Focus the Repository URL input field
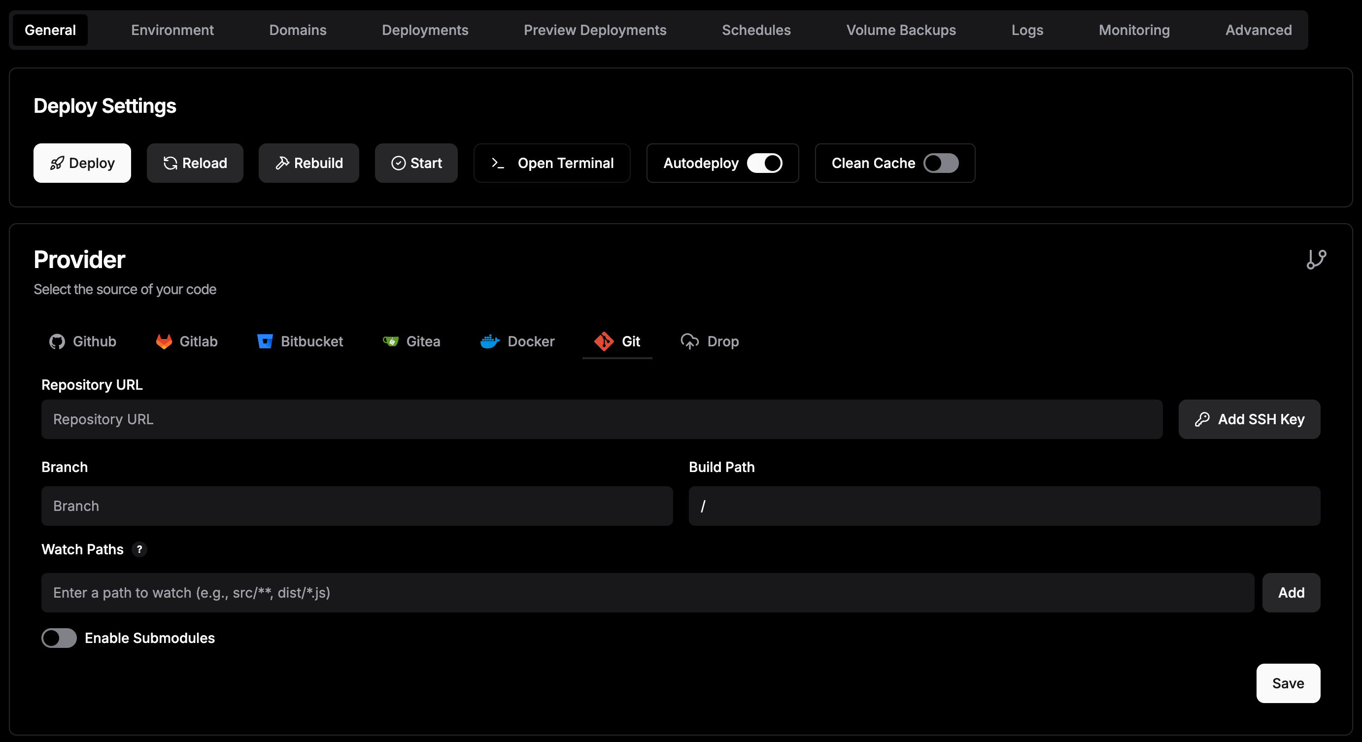1362x742 pixels. tap(602, 419)
